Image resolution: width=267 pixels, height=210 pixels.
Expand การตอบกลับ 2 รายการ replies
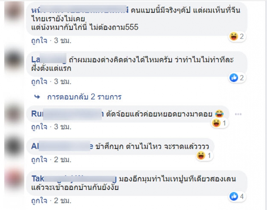(84, 97)
